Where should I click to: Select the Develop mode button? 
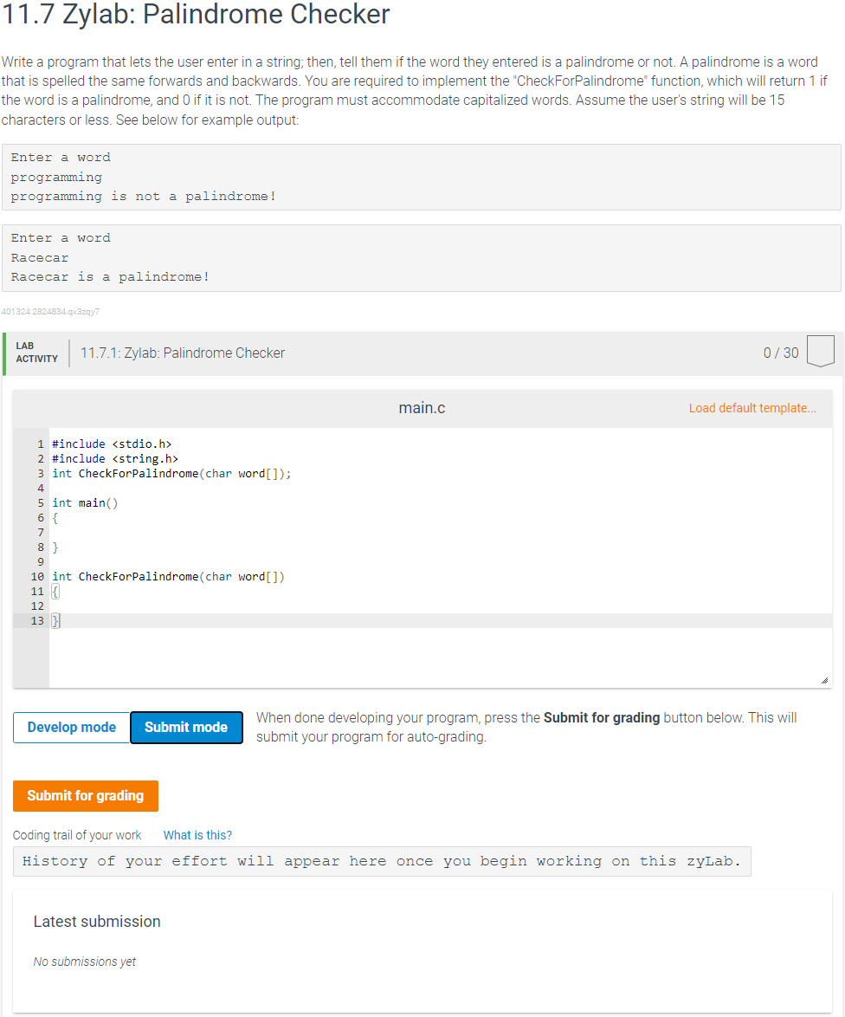pyautogui.click(x=71, y=728)
